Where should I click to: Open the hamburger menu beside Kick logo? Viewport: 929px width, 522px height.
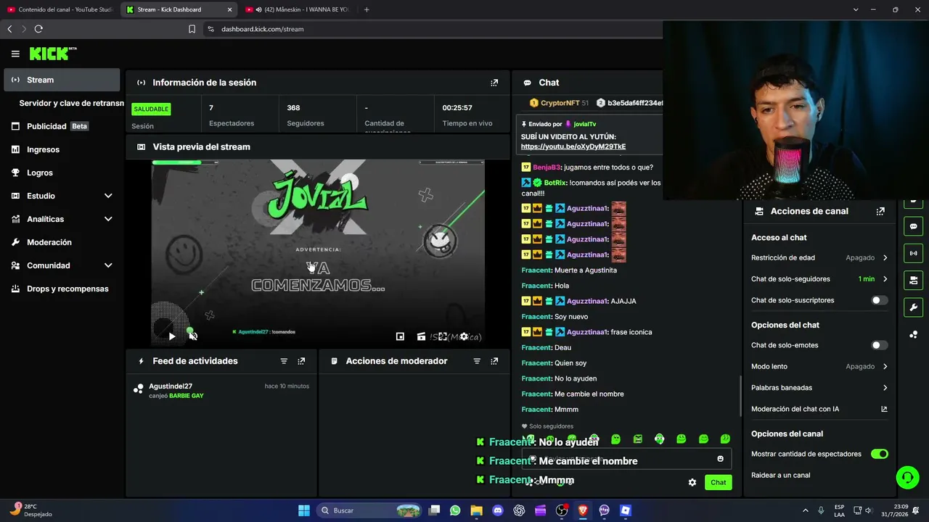[x=15, y=54]
